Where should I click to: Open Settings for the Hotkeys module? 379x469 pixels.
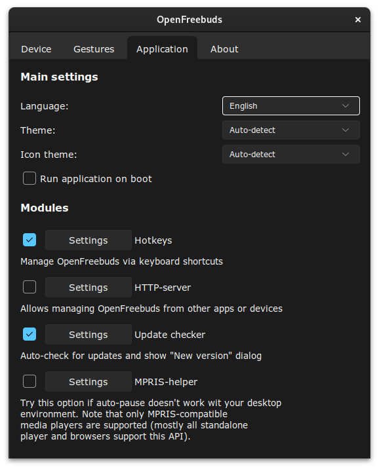tap(89, 240)
